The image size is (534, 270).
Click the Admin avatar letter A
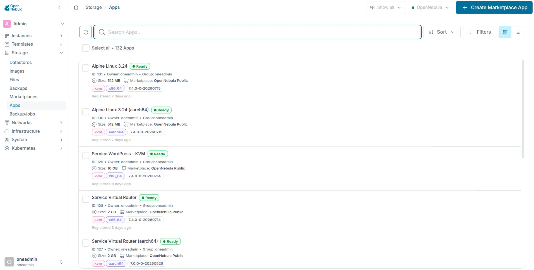(7, 24)
